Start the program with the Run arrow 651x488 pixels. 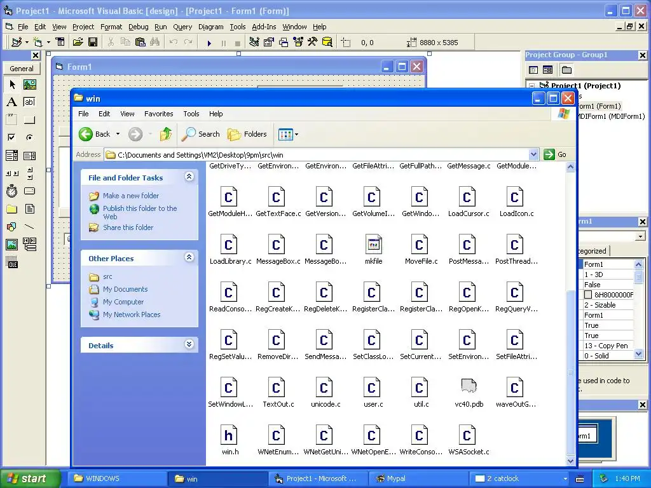pos(209,43)
